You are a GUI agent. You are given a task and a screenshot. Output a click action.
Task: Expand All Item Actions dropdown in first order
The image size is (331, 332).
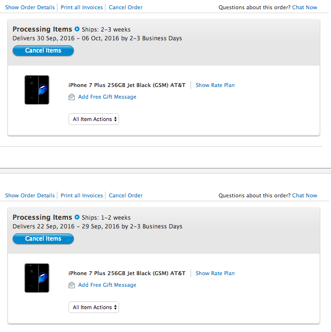(x=94, y=119)
